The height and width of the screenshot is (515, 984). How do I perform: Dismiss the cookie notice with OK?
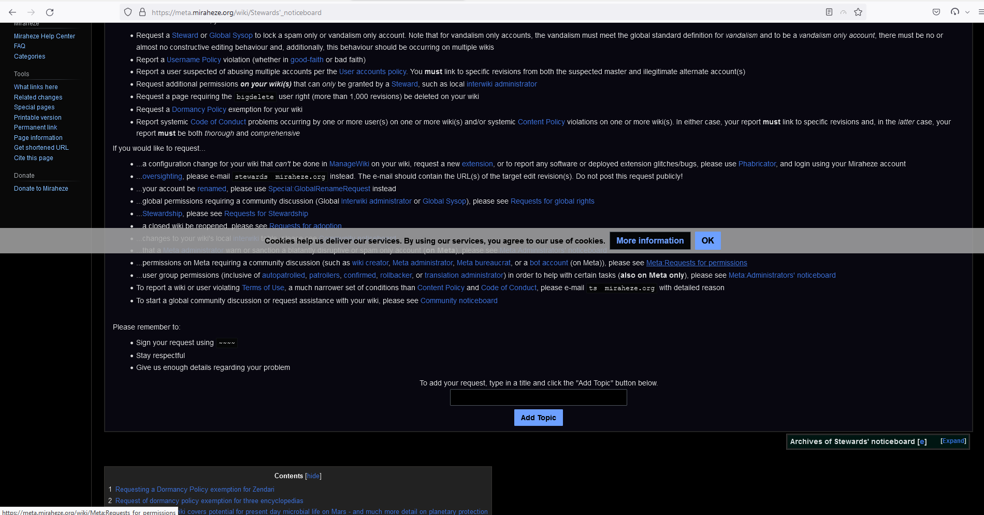[707, 240]
